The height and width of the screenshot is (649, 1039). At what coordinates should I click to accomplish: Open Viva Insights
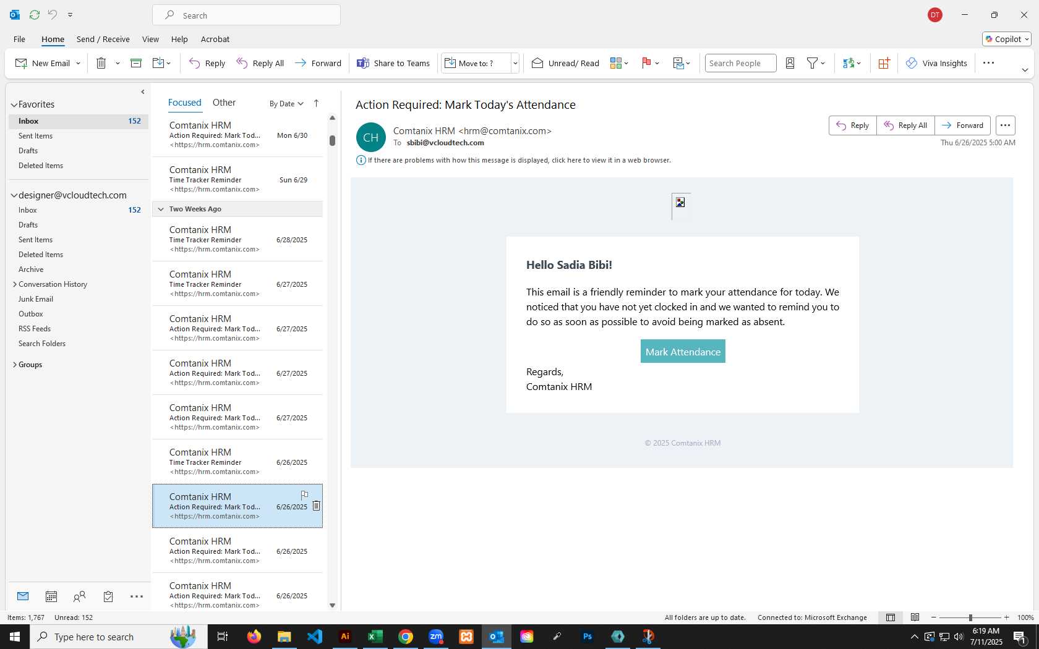click(x=936, y=63)
